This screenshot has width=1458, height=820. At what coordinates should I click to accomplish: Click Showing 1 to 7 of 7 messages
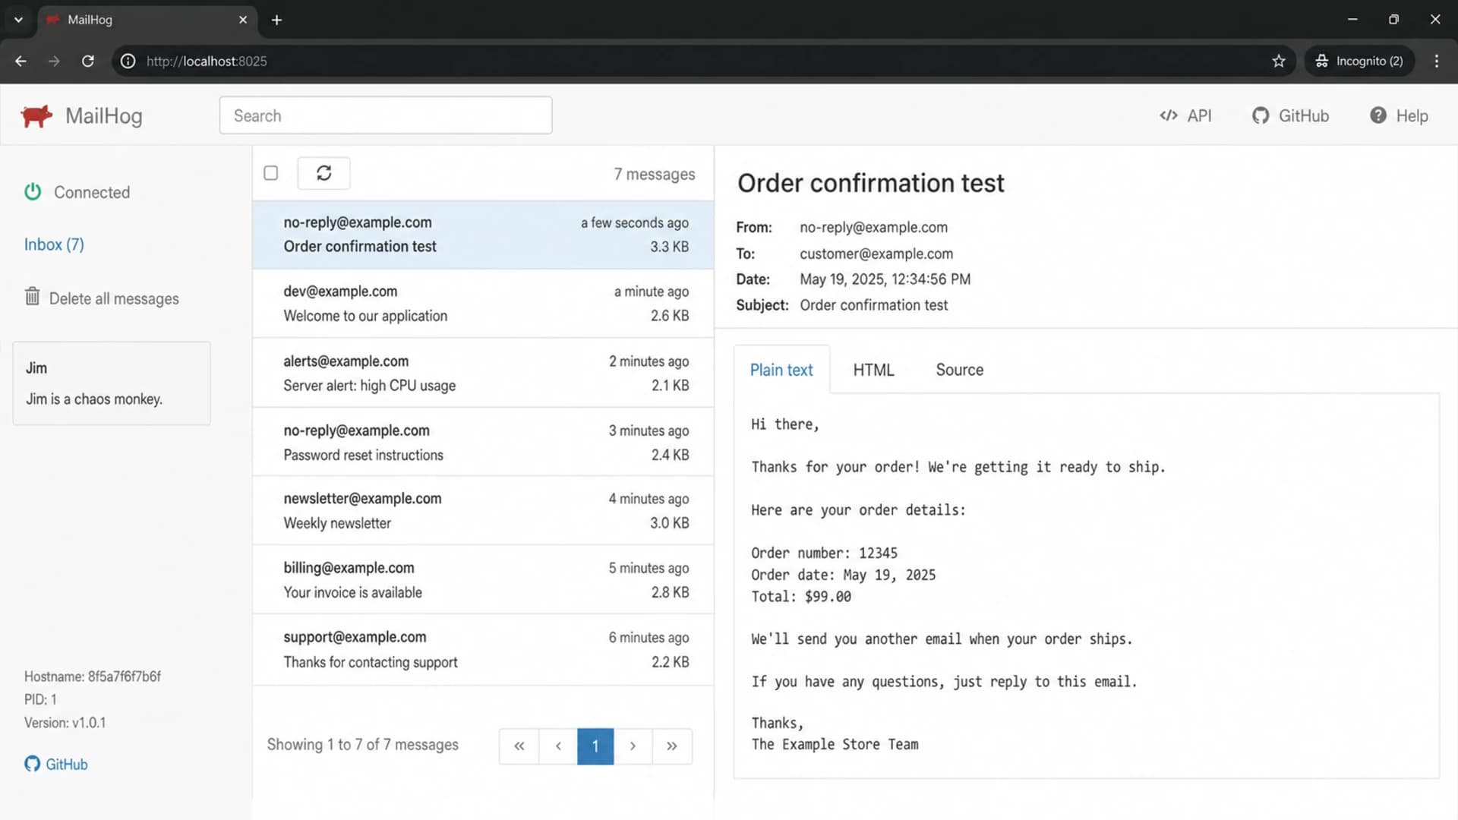(x=363, y=745)
